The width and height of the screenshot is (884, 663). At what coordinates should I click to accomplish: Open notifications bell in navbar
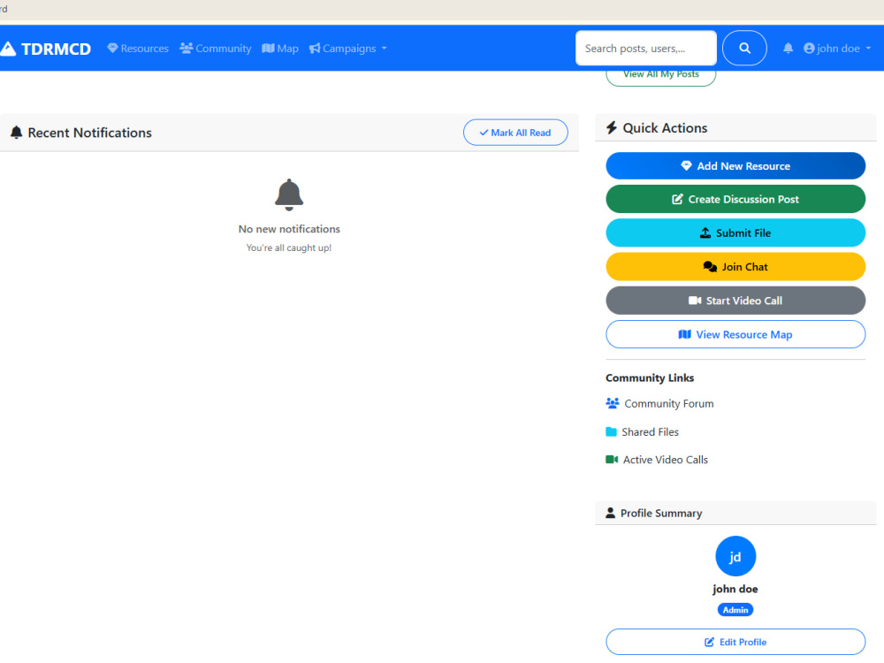pyautogui.click(x=789, y=49)
